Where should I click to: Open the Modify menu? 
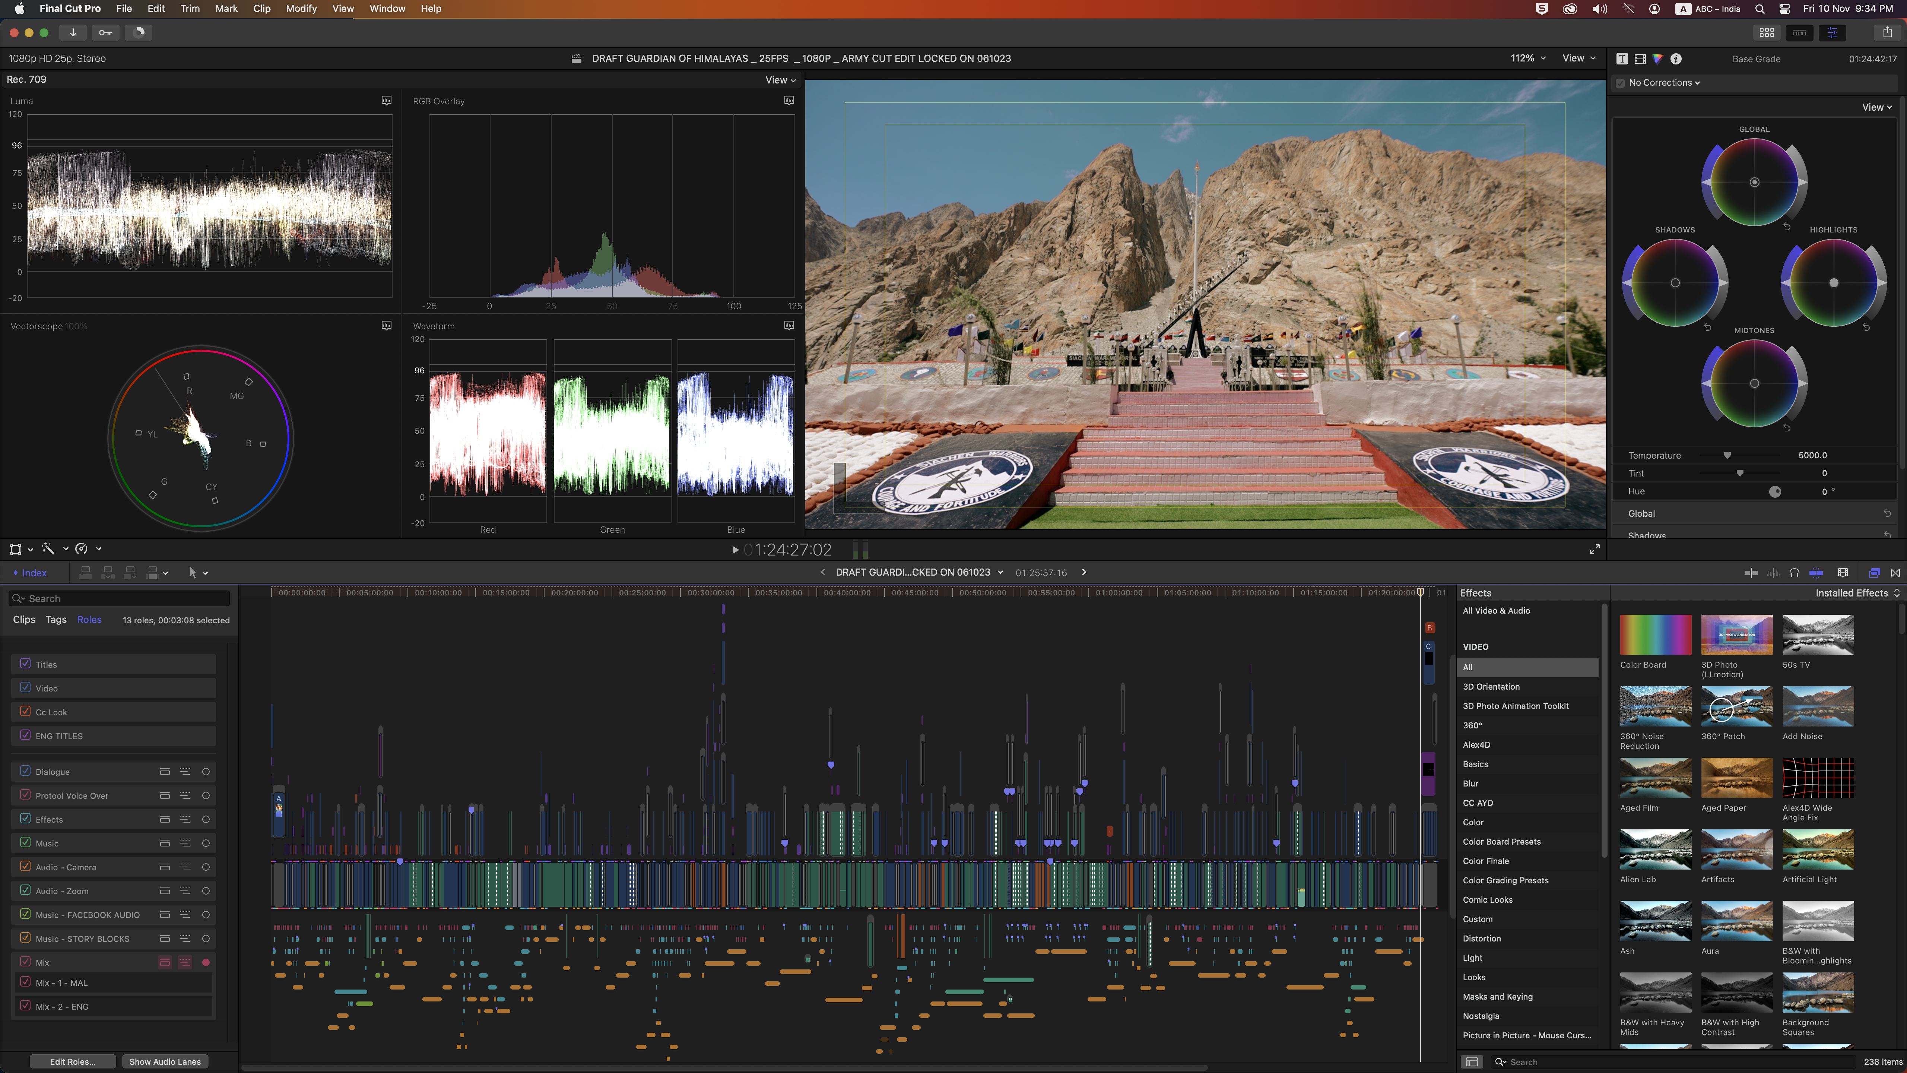(x=301, y=8)
